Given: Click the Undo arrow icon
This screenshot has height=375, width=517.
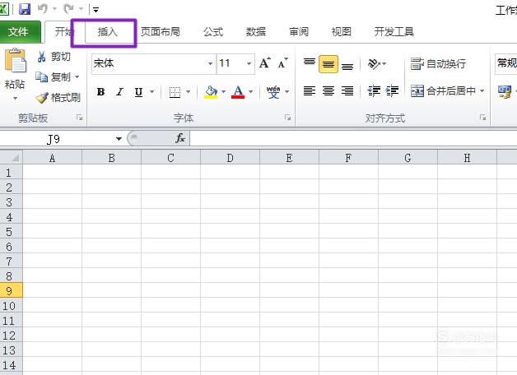Looking at the screenshot, I should (43, 8).
